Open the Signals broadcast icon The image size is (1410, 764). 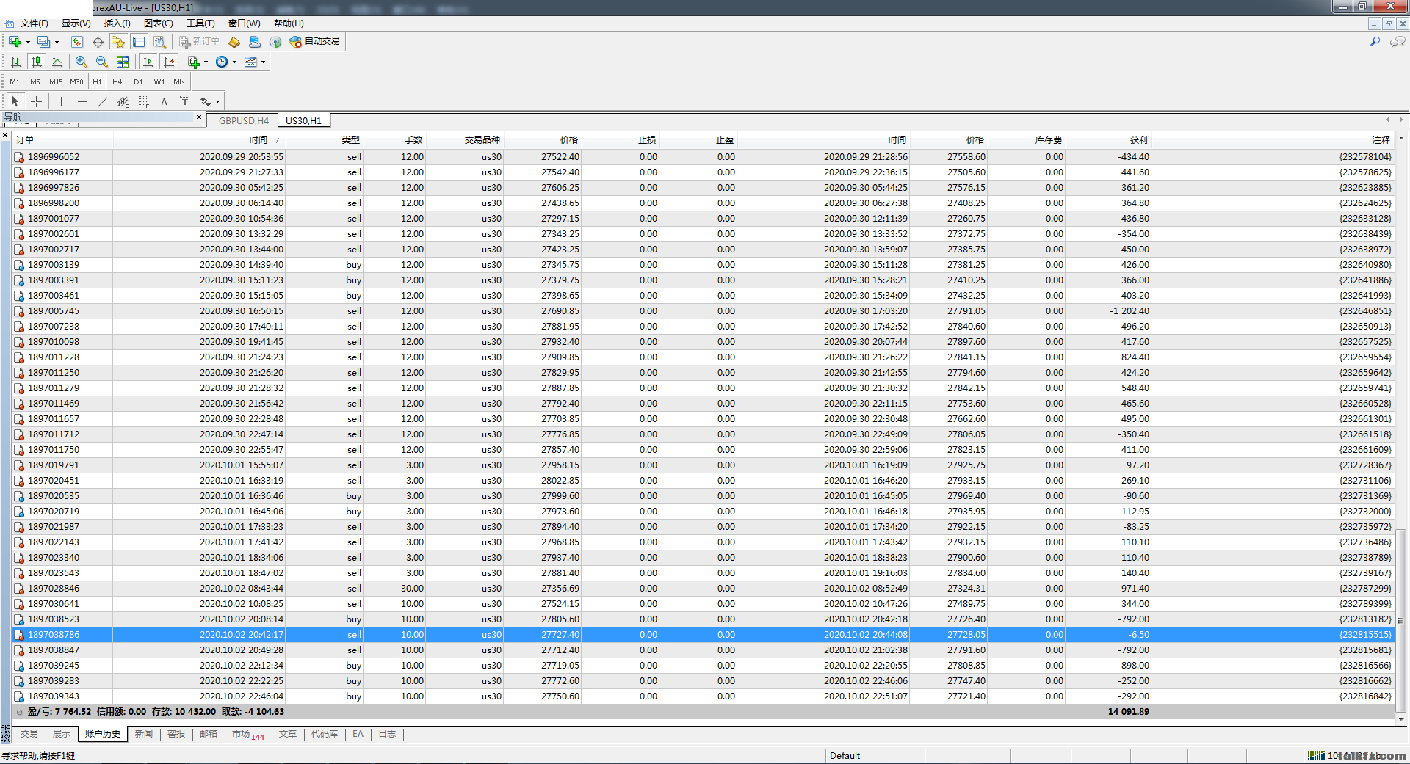(275, 42)
